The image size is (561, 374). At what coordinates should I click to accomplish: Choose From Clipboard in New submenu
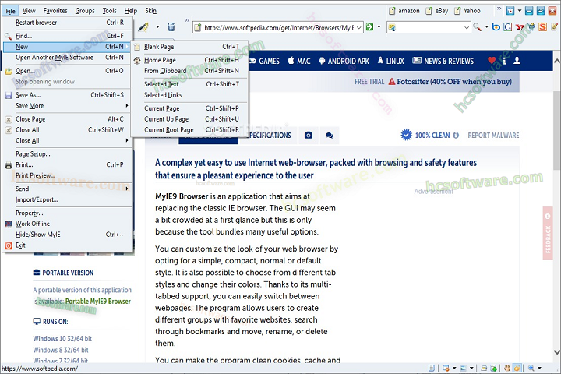190,71
